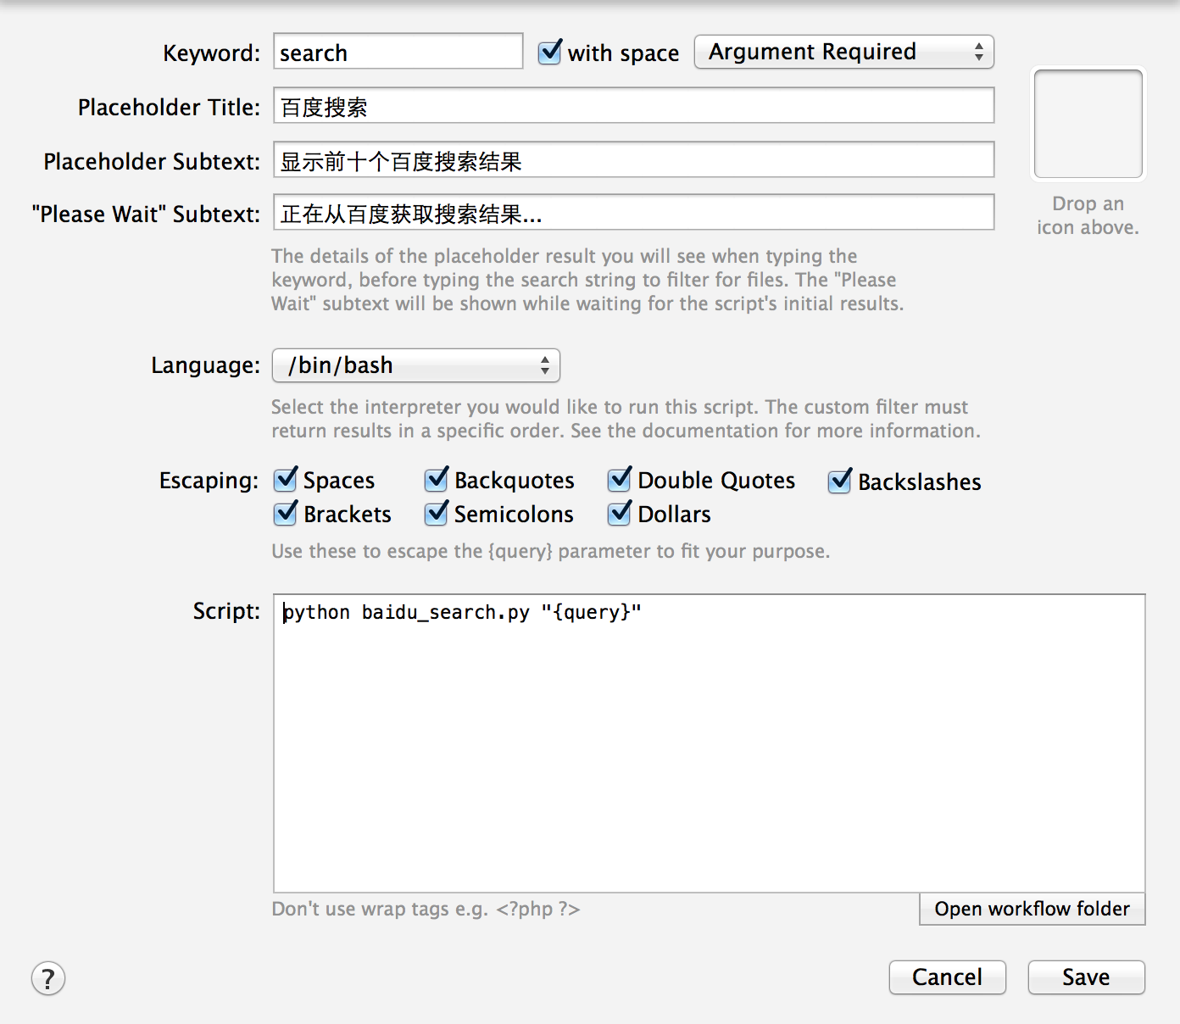Click the help question mark icon
1180x1024 pixels.
(x=48, y=978)
